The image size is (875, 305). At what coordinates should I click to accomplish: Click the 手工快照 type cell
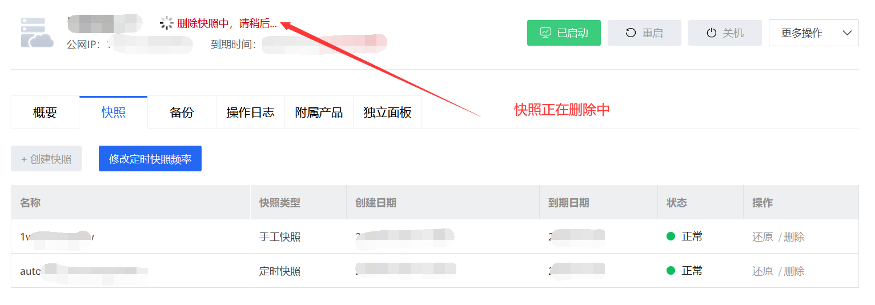[280, 237]
